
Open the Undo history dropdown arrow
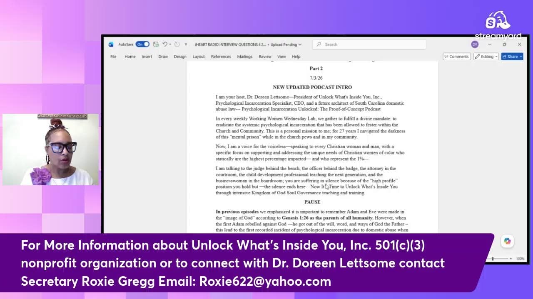tap(170, 44)
